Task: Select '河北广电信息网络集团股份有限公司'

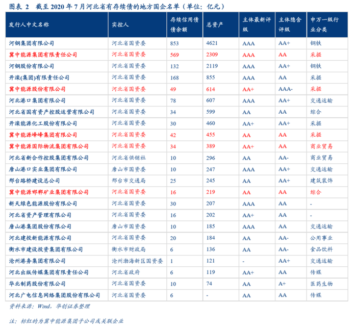Action: (55, 295)
